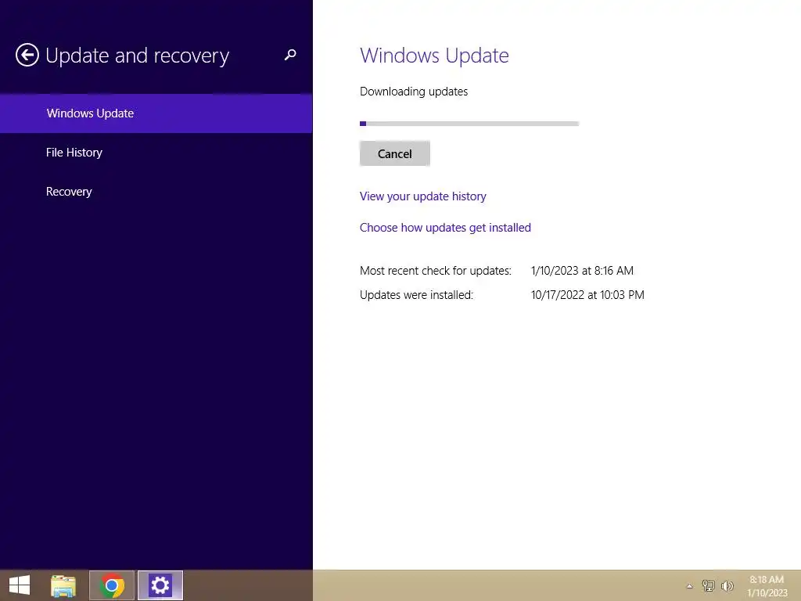Switch to PC settings gear on taskbar

[x=160, y=585]
